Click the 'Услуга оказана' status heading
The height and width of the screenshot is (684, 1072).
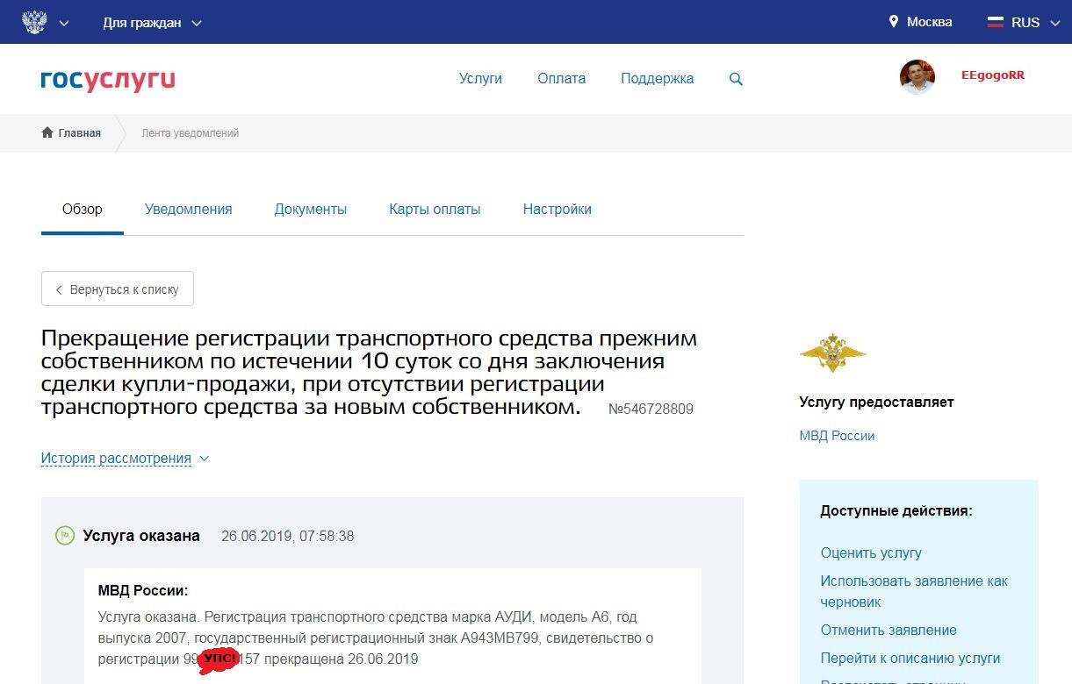coord(141,535)
